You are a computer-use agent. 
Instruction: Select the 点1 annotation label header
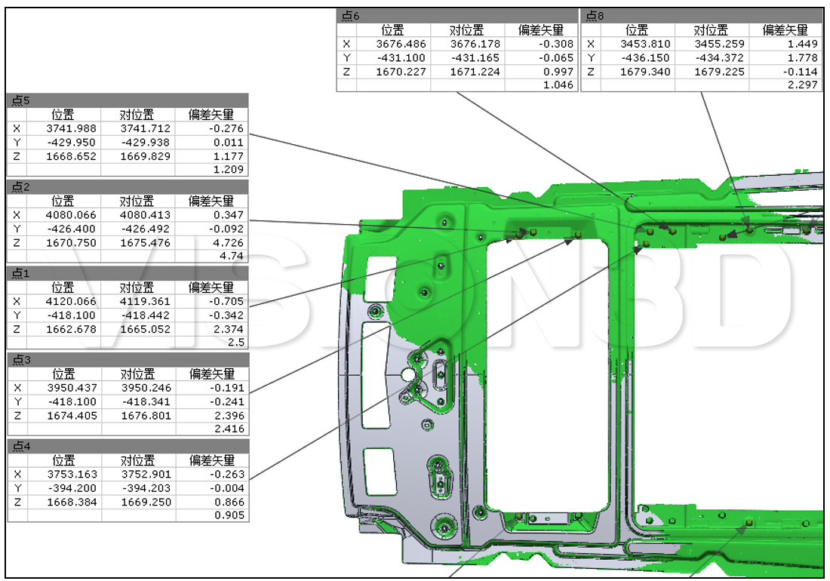pyautogui.click(x=128, y=273)
